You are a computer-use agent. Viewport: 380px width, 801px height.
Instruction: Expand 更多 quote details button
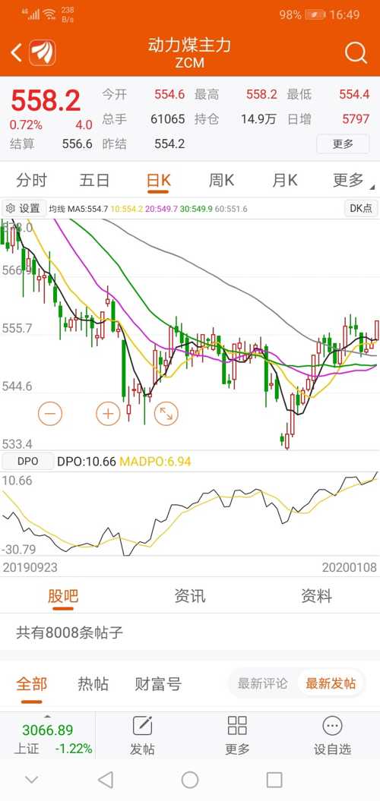click(343, 144)
